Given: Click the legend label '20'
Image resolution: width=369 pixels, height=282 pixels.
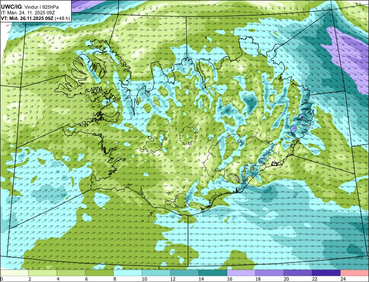Looking at the screenshot, I should pyautogui.click(x=286, y=279).
